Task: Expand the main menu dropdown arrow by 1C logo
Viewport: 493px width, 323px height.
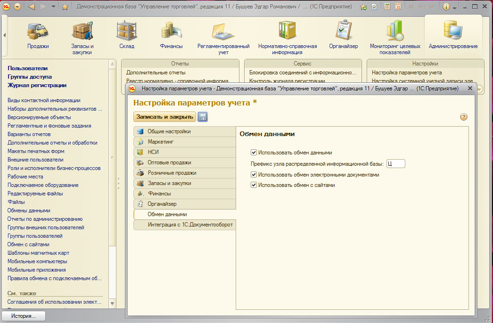Action: point(17,7)
